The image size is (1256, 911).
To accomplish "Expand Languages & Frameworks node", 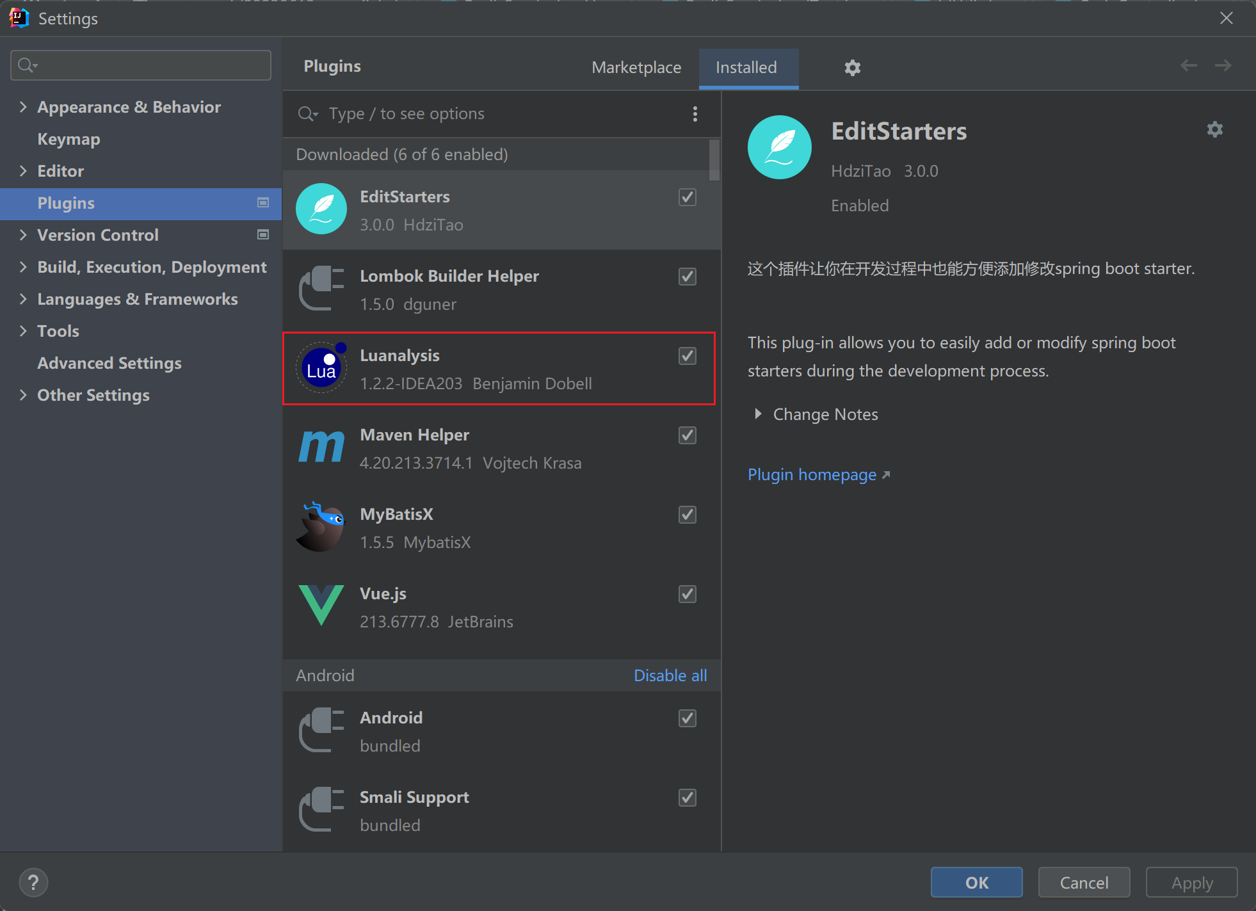I will (x=23, y=299).
